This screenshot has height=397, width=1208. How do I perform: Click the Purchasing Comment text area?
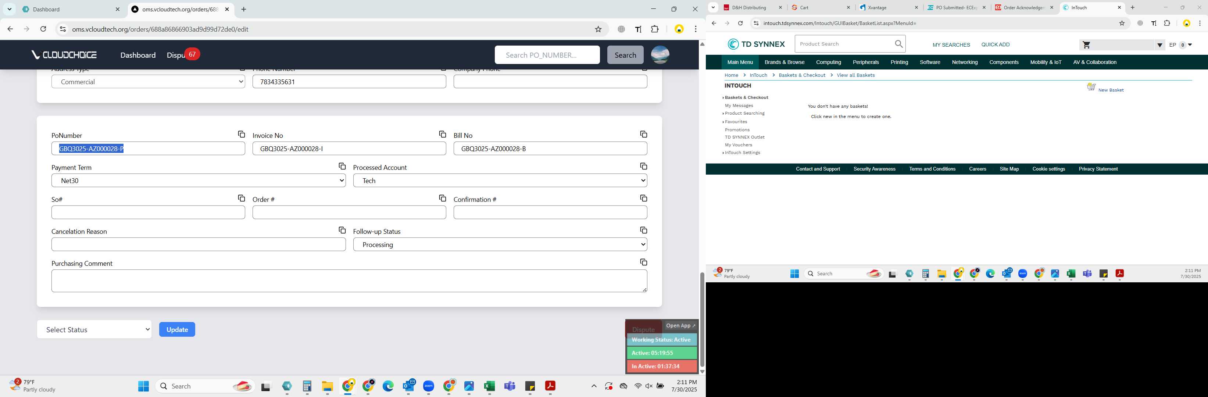349,281
